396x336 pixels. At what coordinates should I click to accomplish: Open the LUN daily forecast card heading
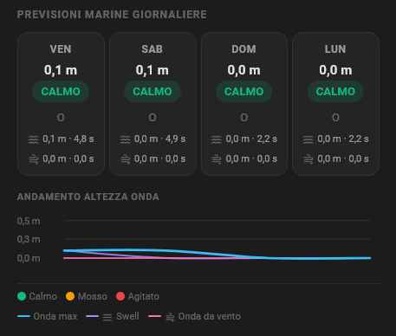[335, 49]
